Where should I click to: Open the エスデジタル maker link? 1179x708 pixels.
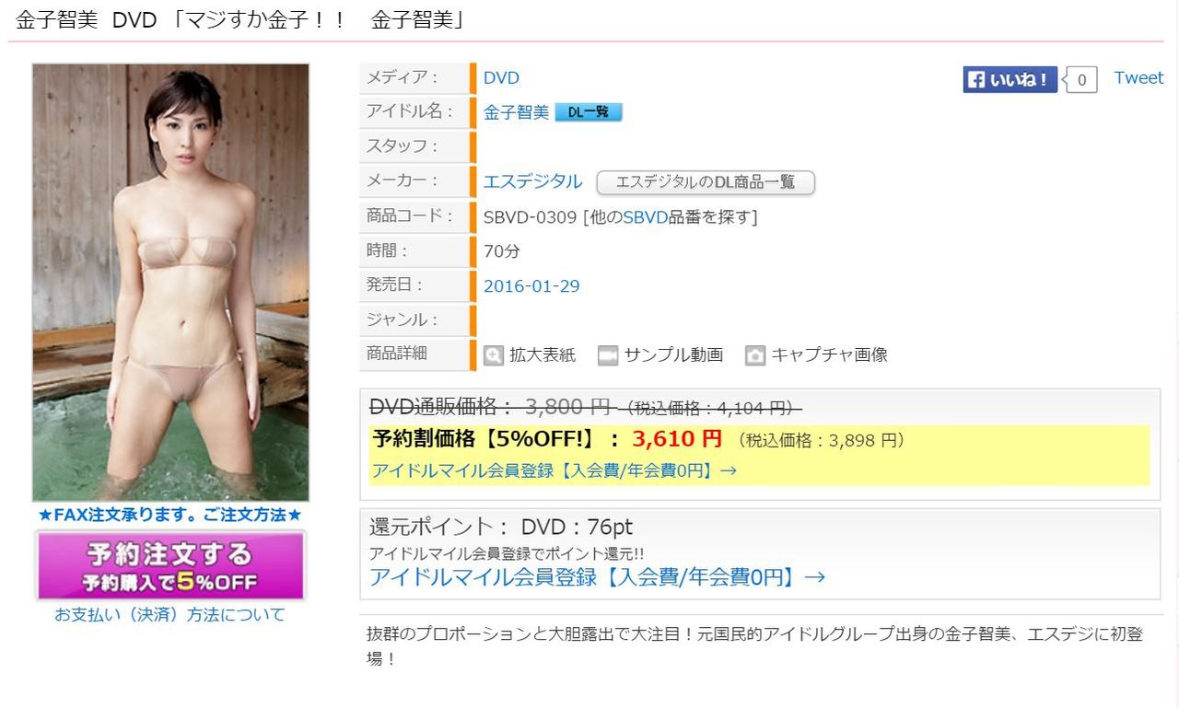pos(533,181)
